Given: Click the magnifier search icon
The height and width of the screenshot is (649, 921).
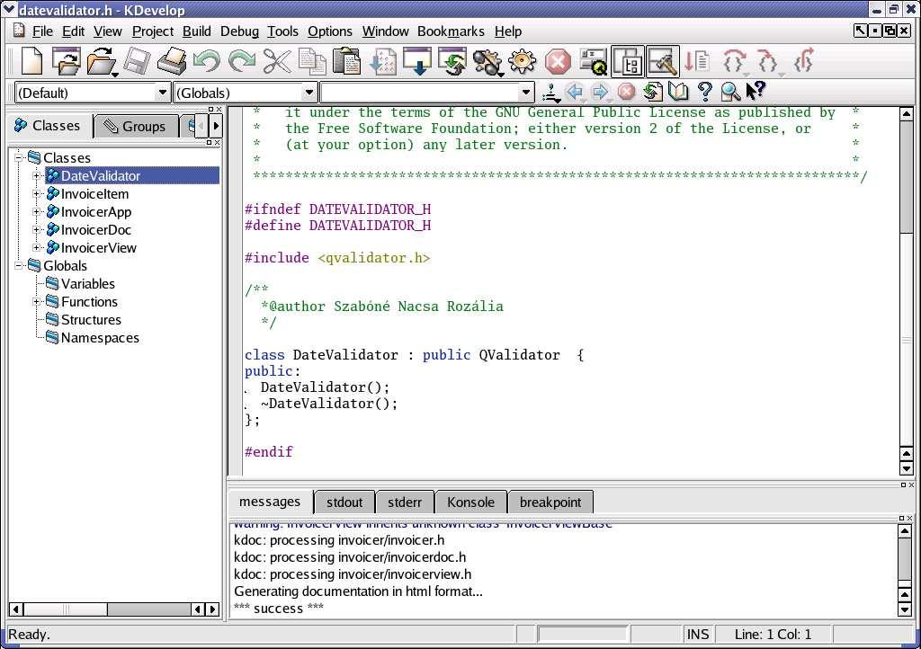Looking at the screenshot, I should [730, 92].
